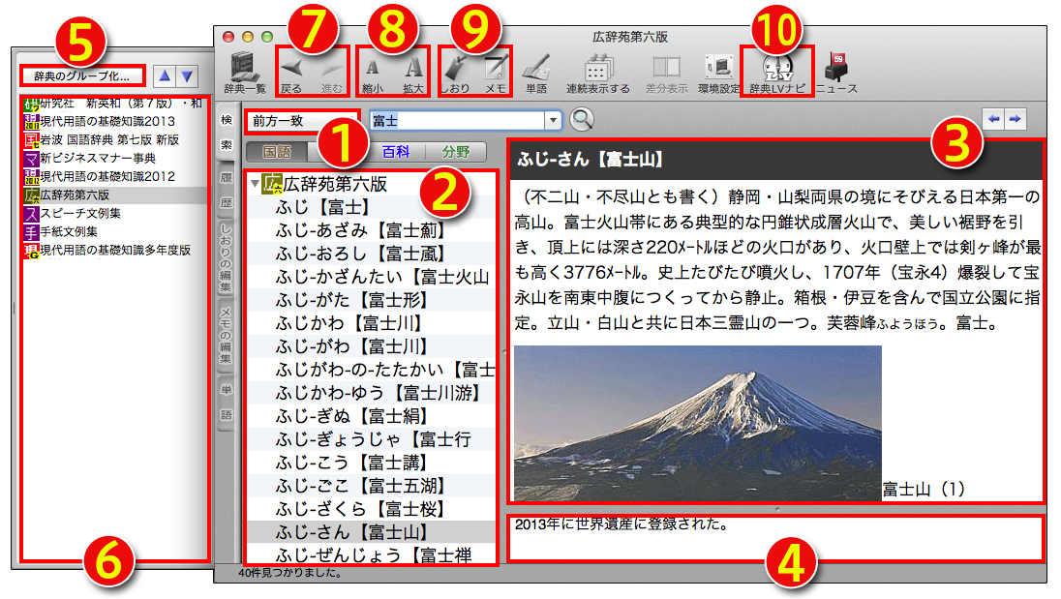Open the entry ふじ-がた【富士形】

pos(371,300)
